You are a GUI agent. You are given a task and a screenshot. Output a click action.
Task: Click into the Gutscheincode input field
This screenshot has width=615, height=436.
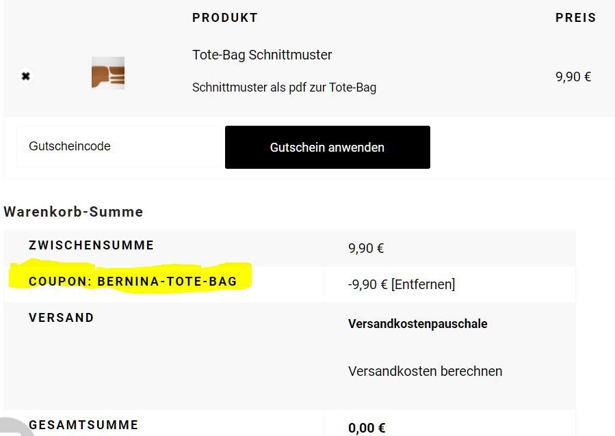(119, 146)
